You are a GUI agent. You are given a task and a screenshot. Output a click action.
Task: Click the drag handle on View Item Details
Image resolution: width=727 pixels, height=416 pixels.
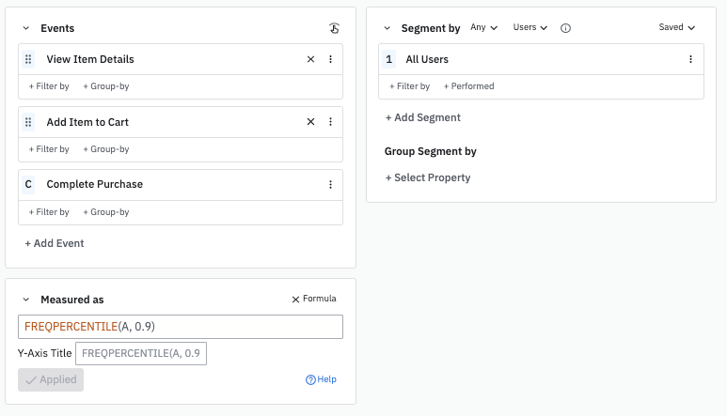(x=28, y=59)
